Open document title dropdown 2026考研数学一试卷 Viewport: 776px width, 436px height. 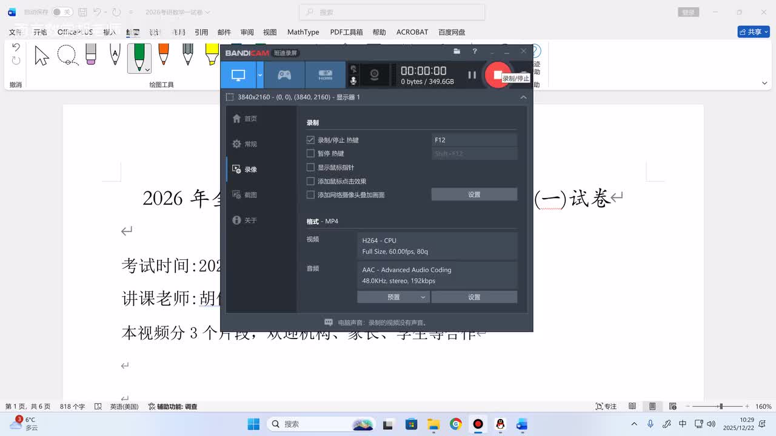click(x=178, y=12)
